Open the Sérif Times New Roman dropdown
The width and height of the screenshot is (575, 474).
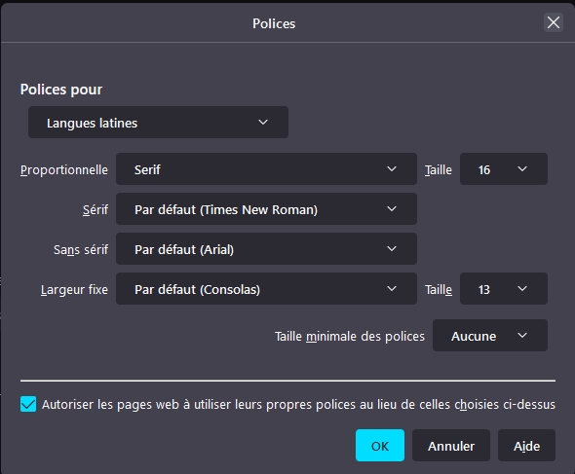[x=266, y=209]
